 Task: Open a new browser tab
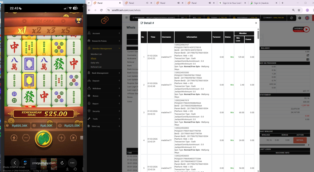(x=282, y=3)
